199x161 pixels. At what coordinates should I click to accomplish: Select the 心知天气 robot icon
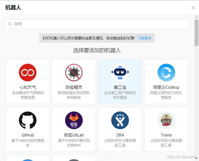pyautogui.click(x=28, y=73)
